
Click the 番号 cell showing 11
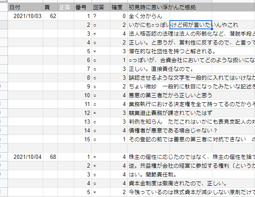tap(83, 104)
